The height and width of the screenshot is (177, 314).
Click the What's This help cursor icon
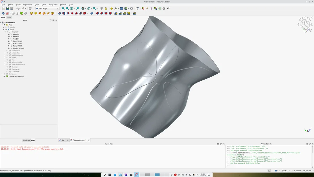pyautogui.click(x=137, y=8)
